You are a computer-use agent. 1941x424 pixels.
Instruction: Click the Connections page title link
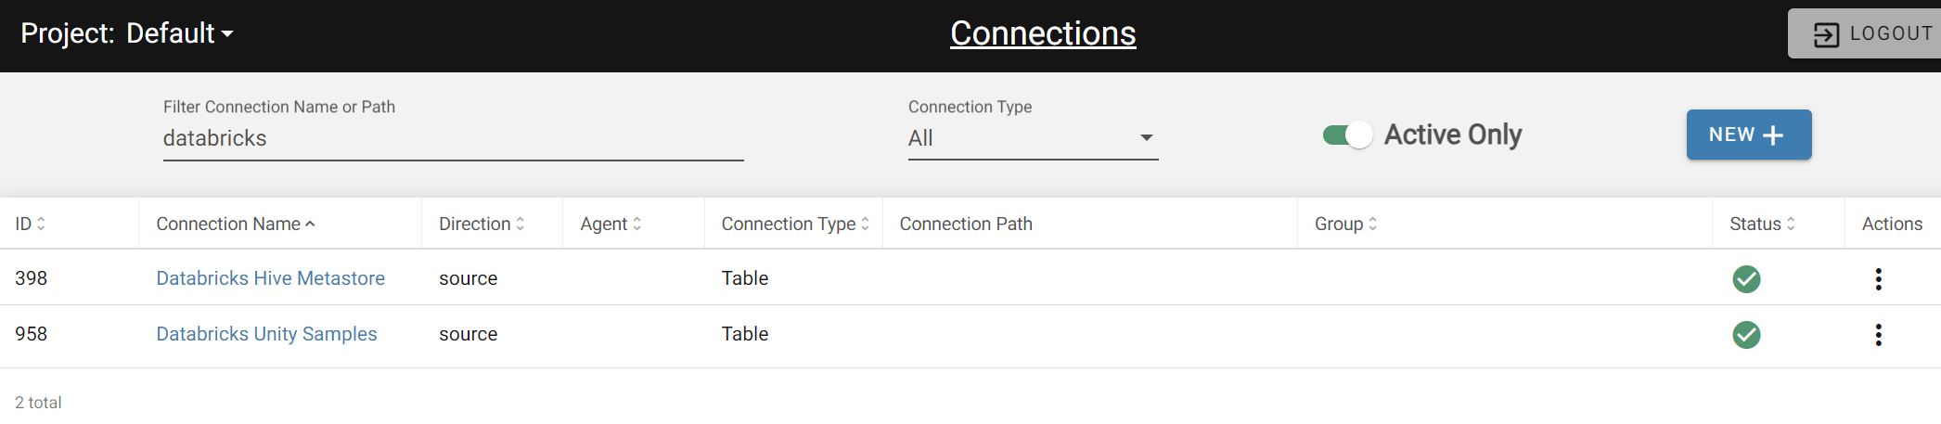click(x=1043, y=33)
